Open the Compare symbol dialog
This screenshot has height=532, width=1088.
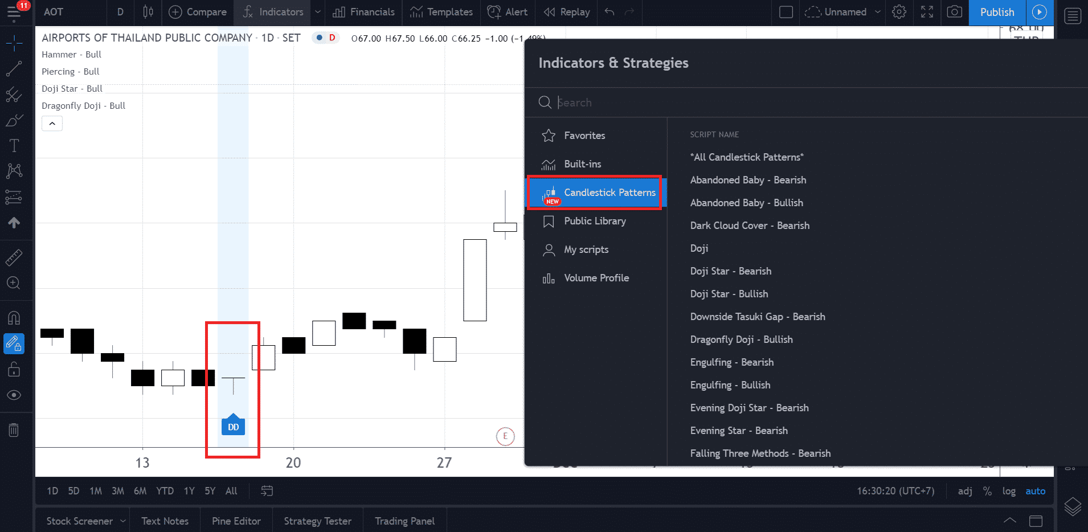[198, 12]
